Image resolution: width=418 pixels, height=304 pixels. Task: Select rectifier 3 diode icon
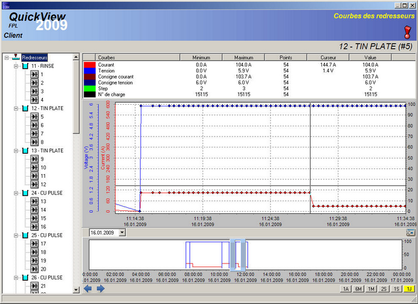[34, 91]
